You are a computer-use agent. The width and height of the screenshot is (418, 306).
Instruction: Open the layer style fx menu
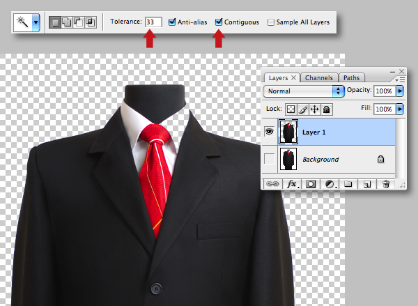point(292,184)
